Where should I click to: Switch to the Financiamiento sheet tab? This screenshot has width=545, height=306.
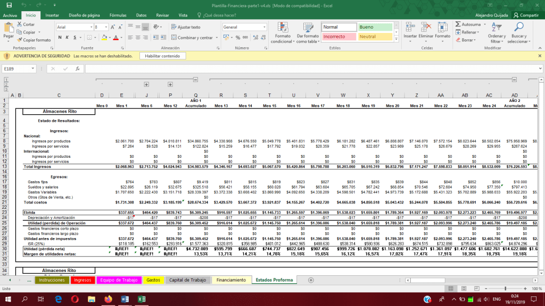pos(231,280)
